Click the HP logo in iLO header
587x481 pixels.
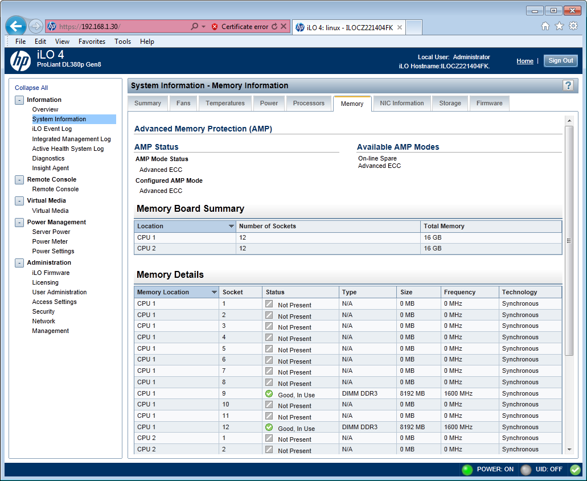point(20,60)
